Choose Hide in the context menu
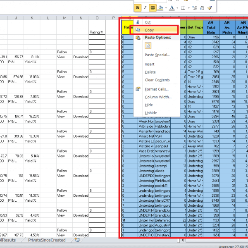 point(157,105)
